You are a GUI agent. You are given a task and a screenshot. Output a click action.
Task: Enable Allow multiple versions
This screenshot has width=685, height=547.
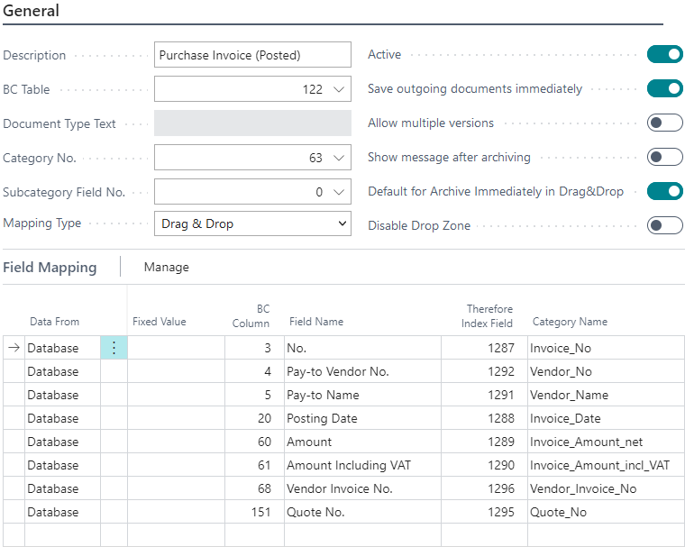(x=664, y=123)
